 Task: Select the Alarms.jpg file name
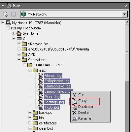(x=53, y=76)
